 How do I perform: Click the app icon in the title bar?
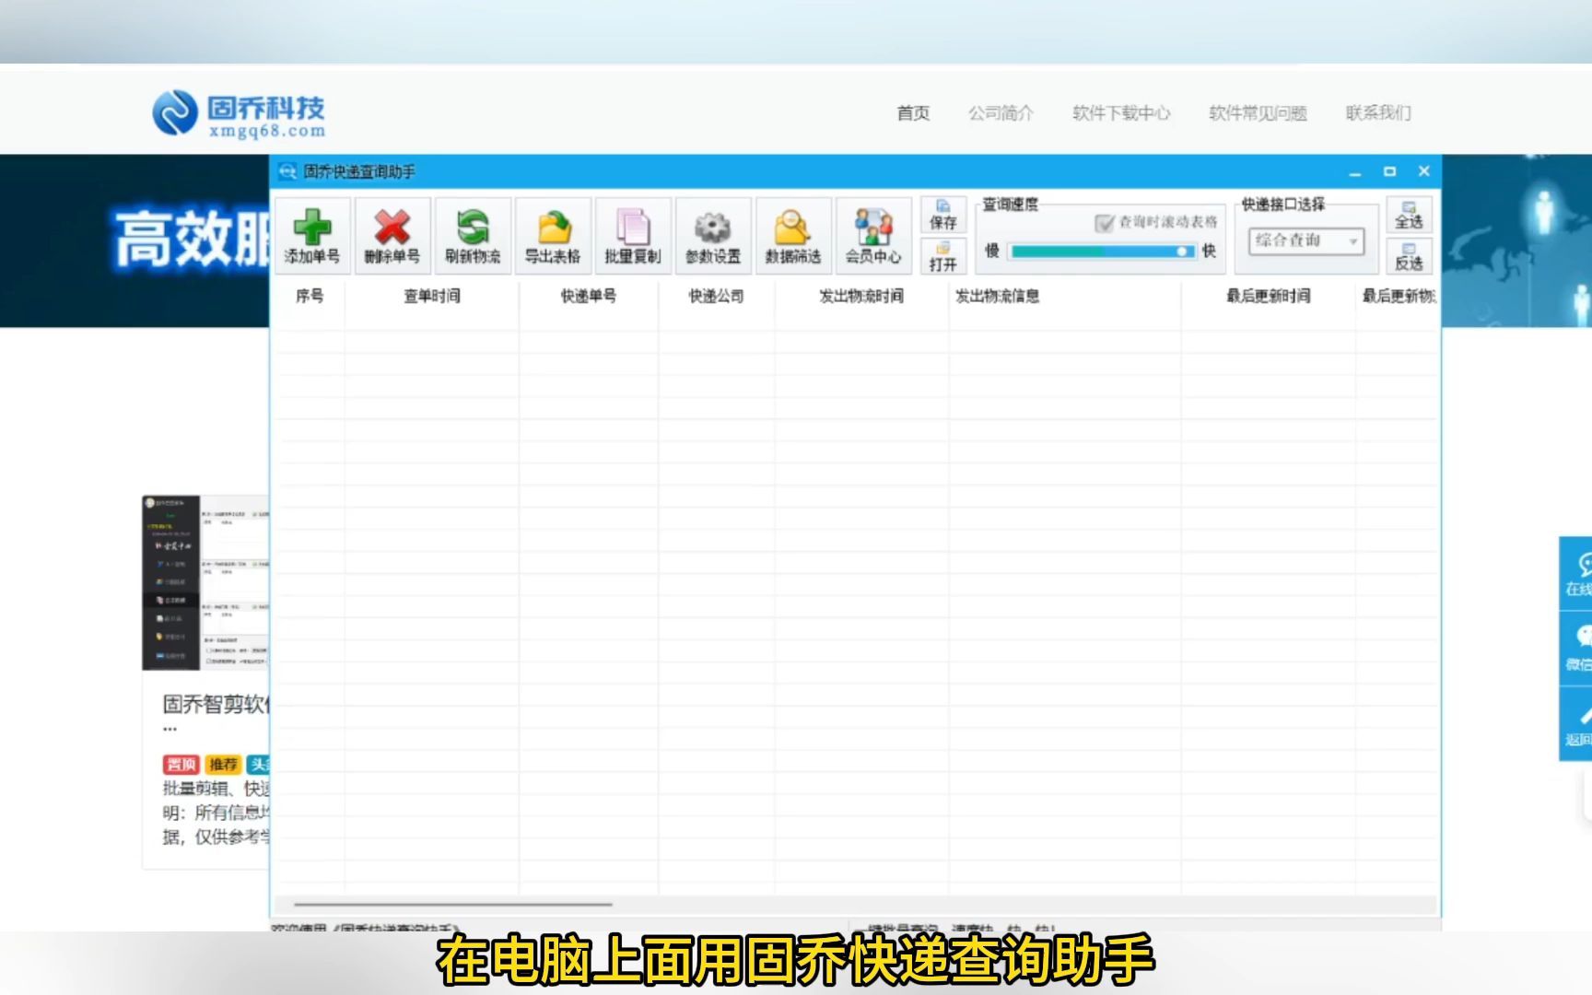287,171
